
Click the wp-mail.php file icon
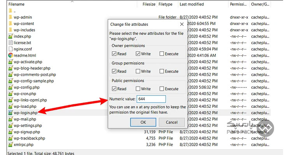[x=11, y=119]
